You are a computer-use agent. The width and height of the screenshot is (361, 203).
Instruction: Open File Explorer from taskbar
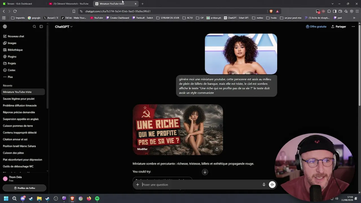(x=39, y=198)
